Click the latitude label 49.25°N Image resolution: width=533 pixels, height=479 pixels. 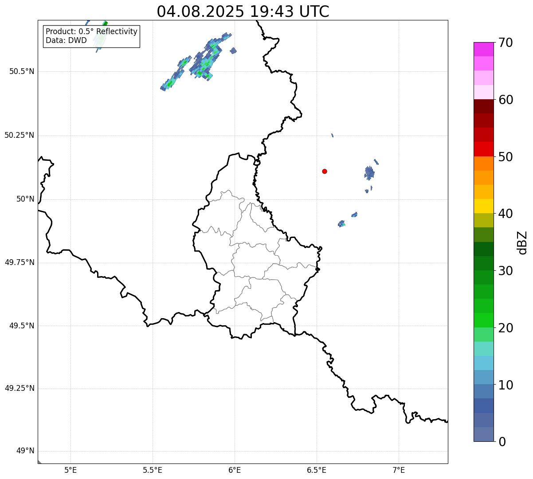[x=20, y=388]
